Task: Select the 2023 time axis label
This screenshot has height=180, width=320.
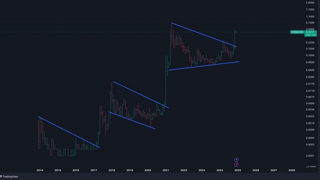Action: tap(202, 170)
